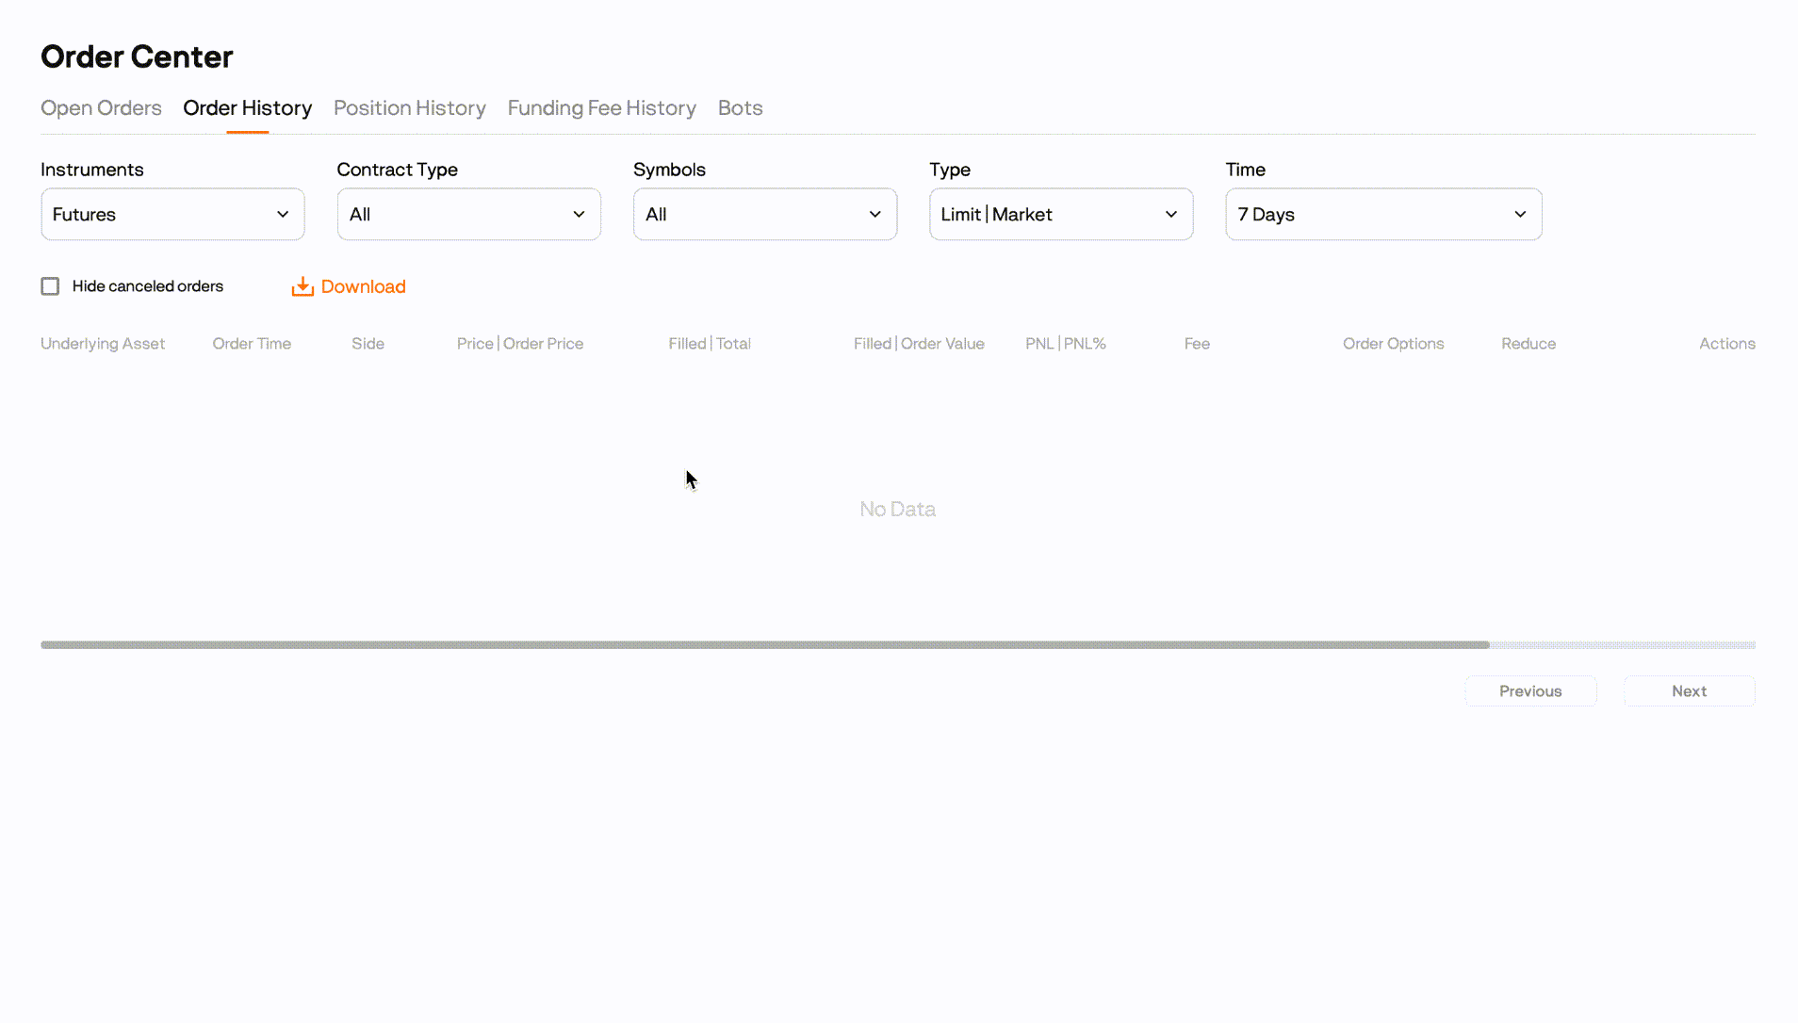Image resolution: width=1798 pixels, height=1023 pixels.
Task: Download the order history report
Action: click(363, 286)
